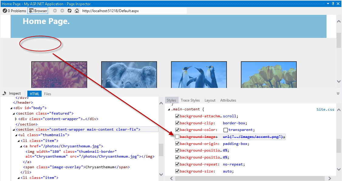Screen dimensions: 342x181
Task: Select the Layout tab label
Action: click(x=210, y=100)
